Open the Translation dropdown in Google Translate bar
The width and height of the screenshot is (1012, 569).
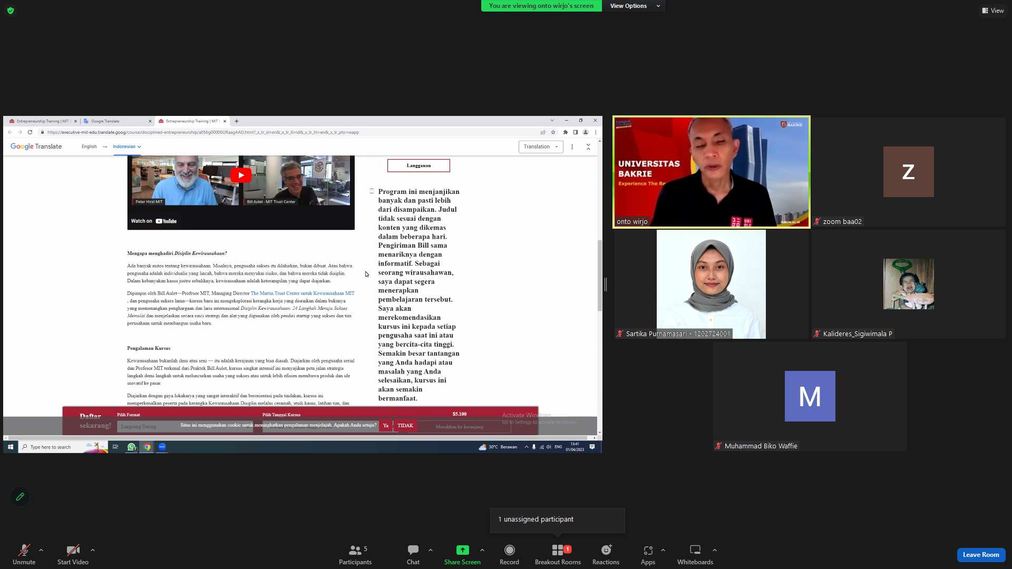click(x=541, y=147)
